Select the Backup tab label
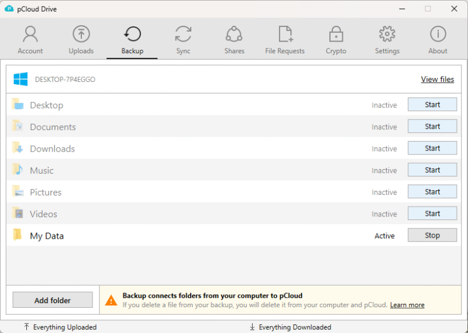 [x=132, y=51]
